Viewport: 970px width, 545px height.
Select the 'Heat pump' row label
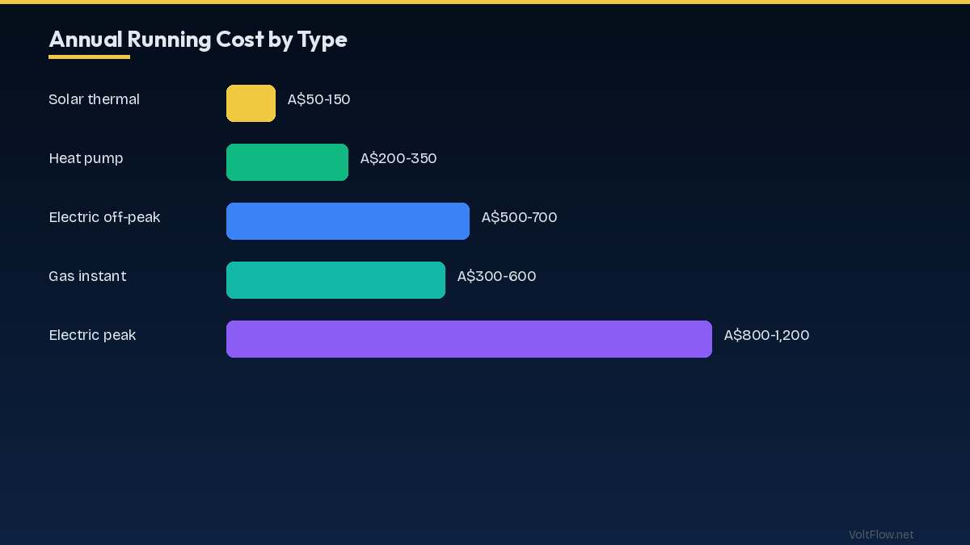[86, 158]
